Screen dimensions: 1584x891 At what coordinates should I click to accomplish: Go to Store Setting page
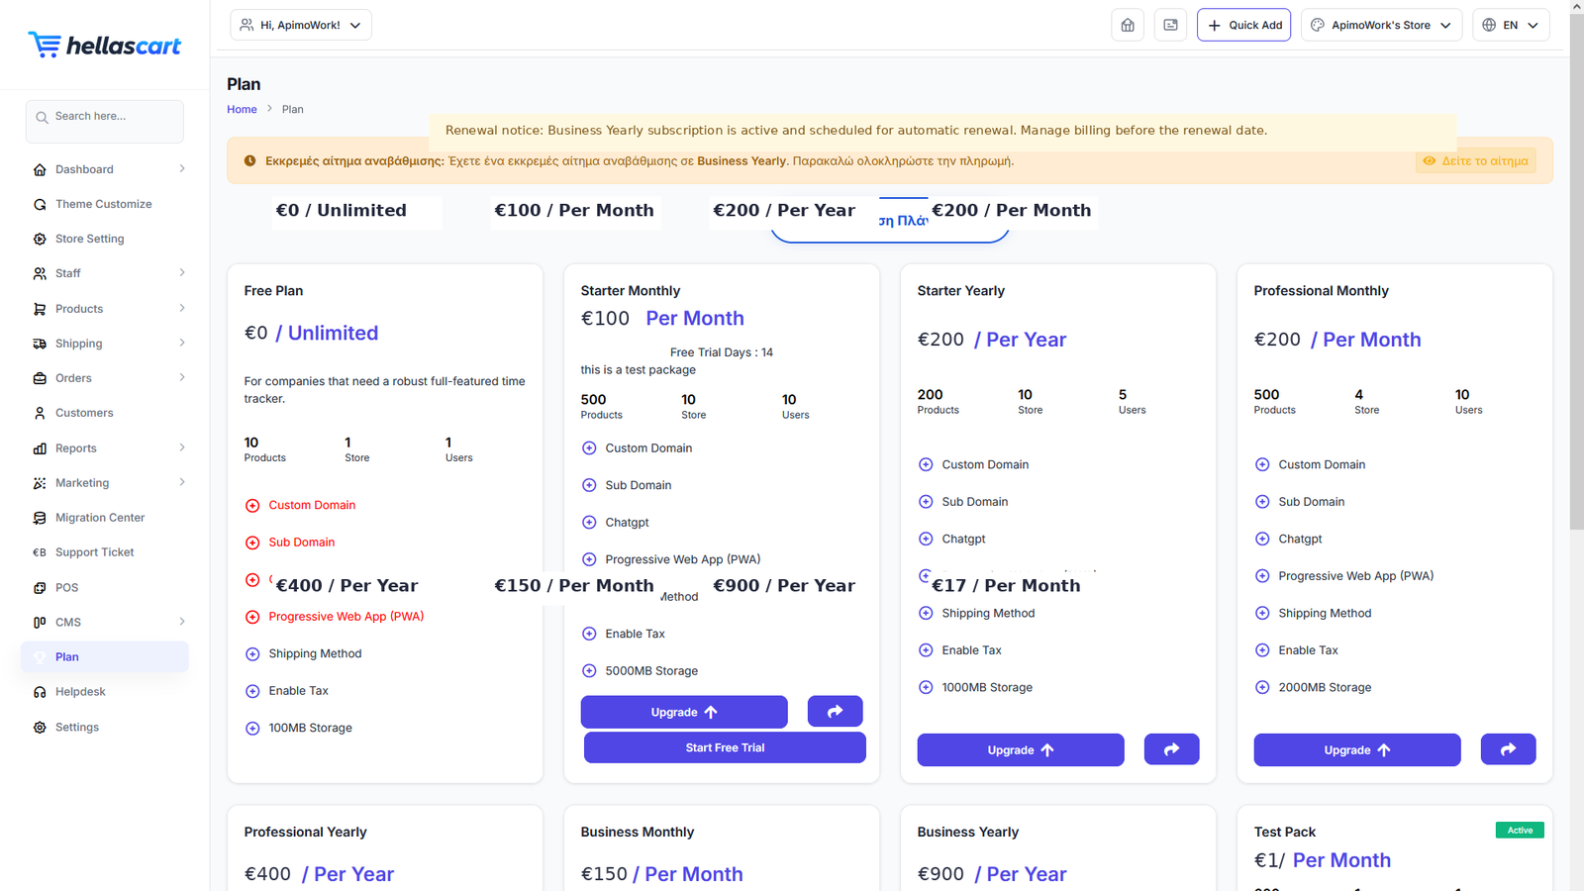click(x=90, y=239)
